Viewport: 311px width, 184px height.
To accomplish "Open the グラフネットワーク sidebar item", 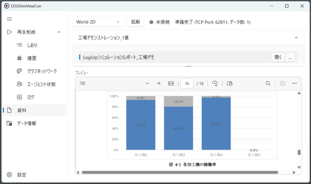I will 34,71.
